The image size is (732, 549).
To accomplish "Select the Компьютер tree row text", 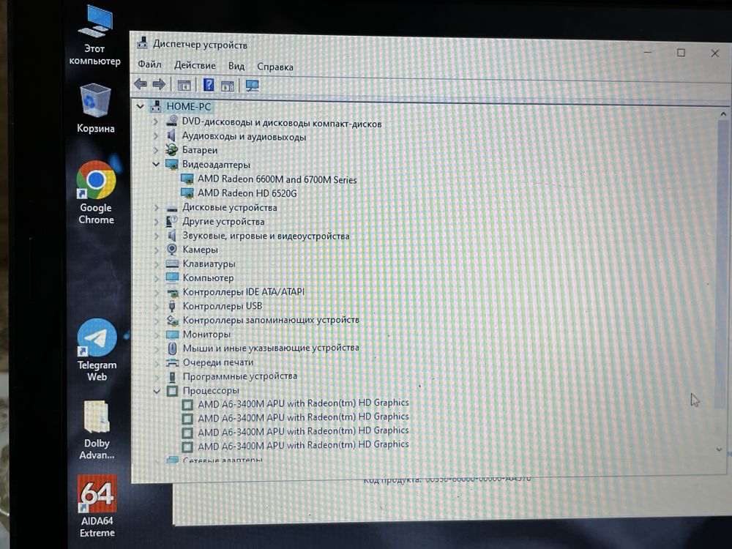I will (x=208, y=277).
